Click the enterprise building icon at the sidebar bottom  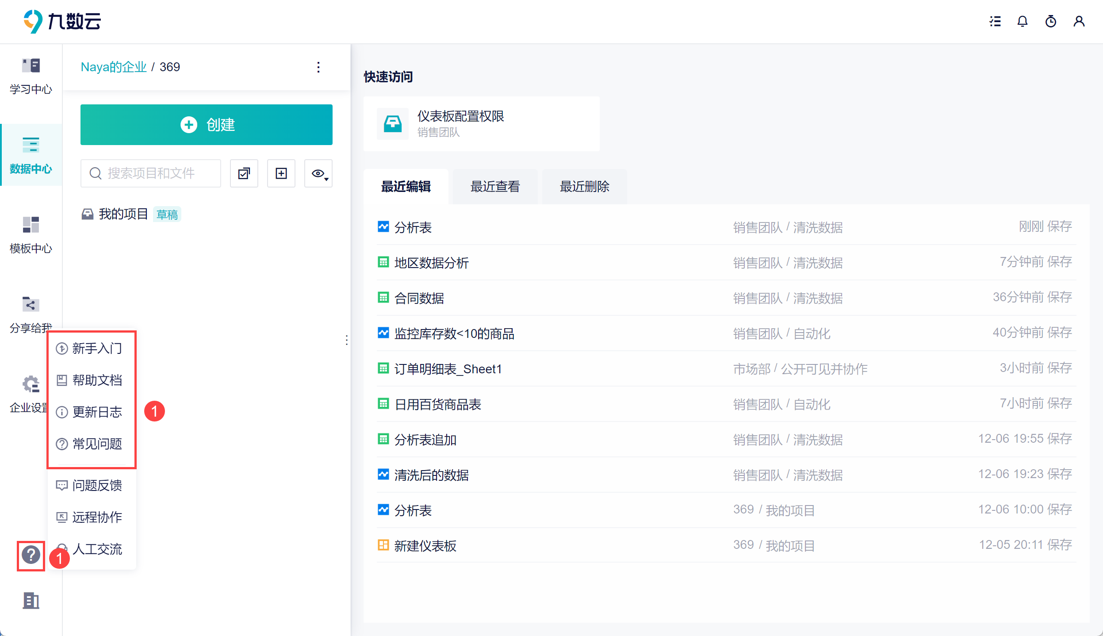click(x=31, y=601)
